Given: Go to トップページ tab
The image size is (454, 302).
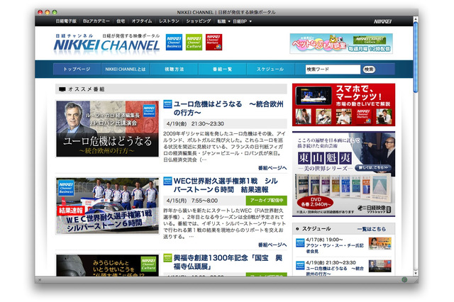Looking at the screenshot, I should (x=77, y=69).
